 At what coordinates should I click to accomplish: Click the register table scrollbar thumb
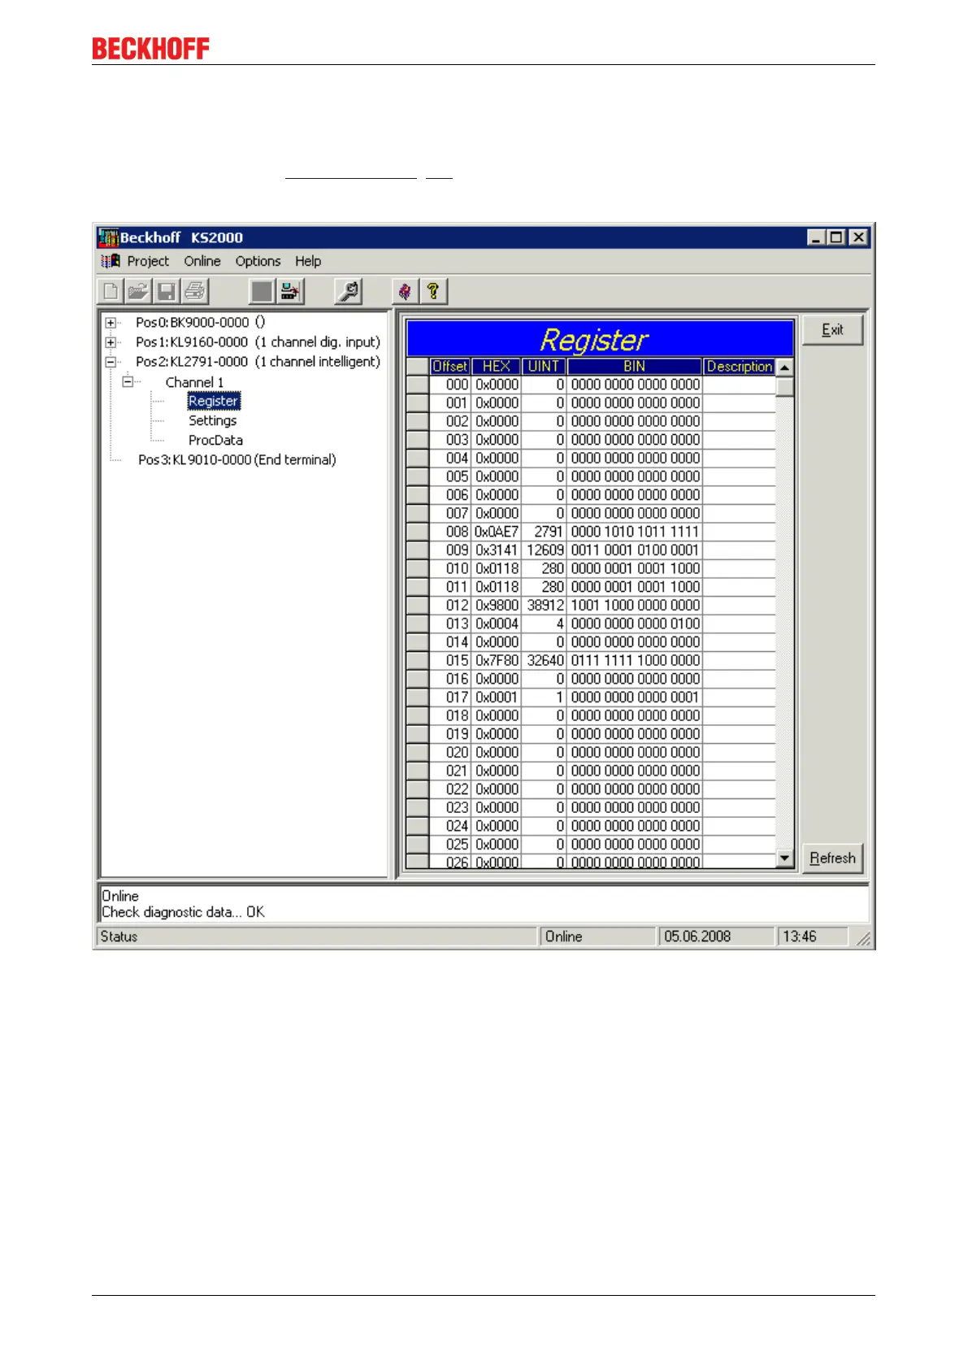(x=784, y=386)
